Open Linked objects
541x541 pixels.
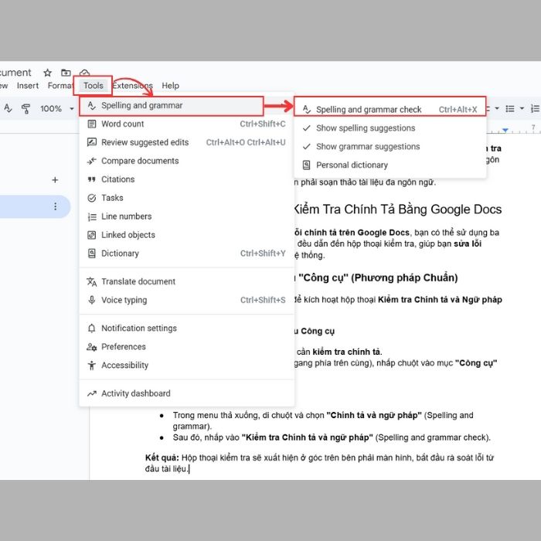coord(186,235)
